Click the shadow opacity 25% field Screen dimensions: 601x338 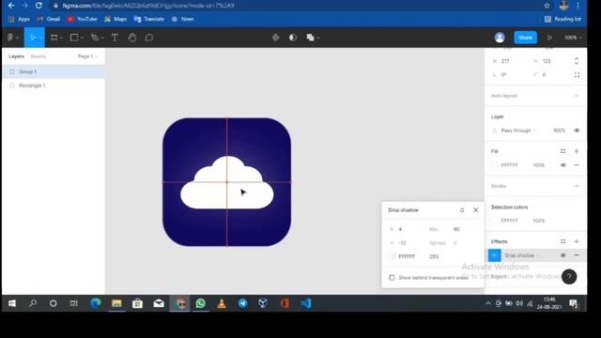434,256
